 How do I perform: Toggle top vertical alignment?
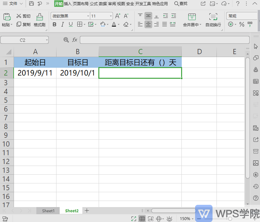coord(140,16)
